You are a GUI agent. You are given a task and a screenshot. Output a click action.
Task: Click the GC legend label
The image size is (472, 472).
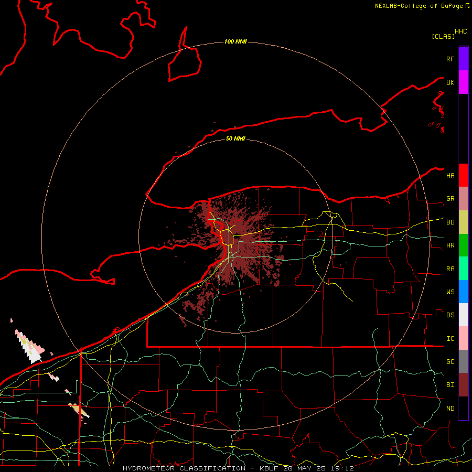[x=450, y=362]
